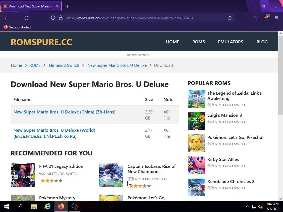Open the shield tracking protection icon
Image resolution: width=283 pixels, height=212 pixels.
(53, 18)
